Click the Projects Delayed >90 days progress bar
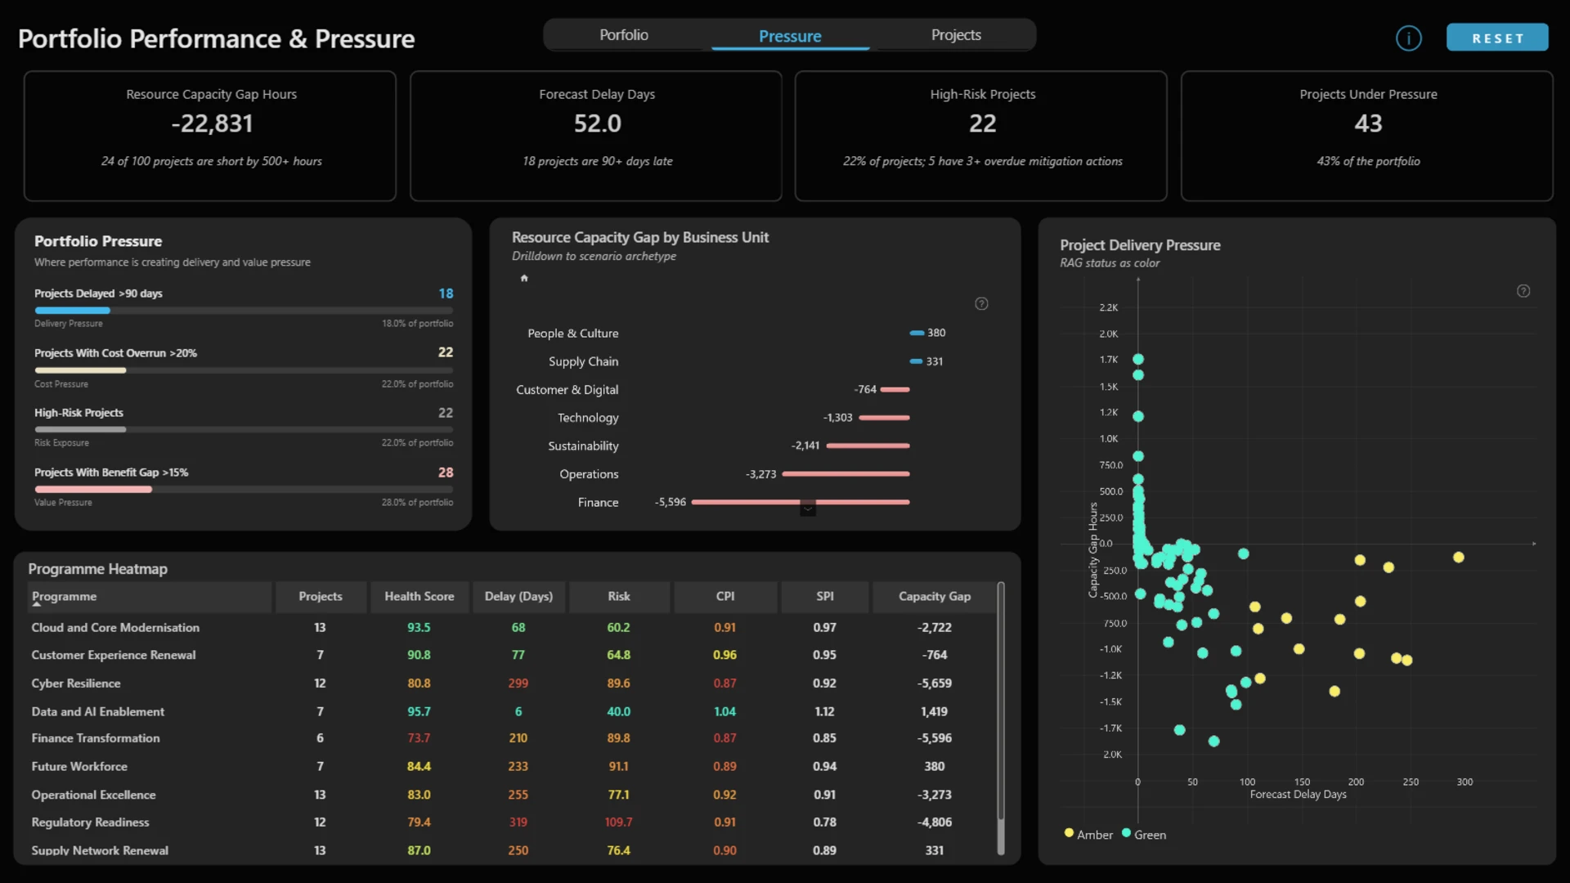 pyautogui.click(x=244, y=311)
